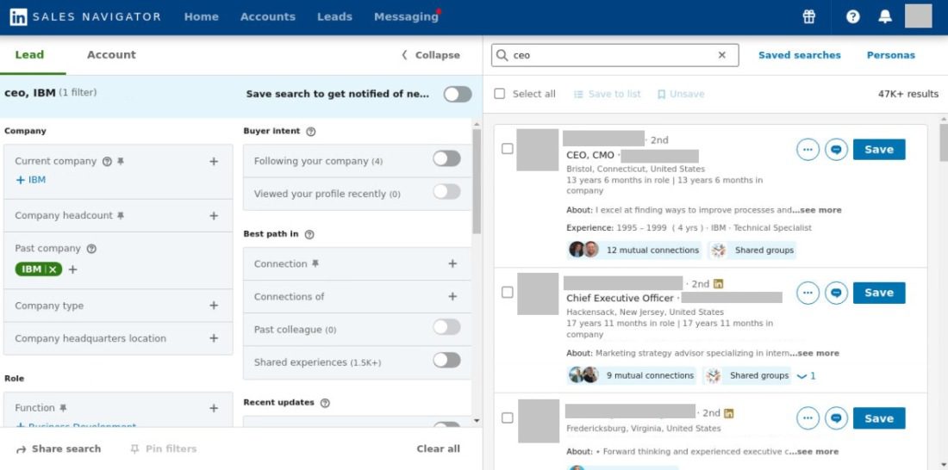Click the Current company help icon
This screenshot has width=948, height=470.
pos(107,161)
